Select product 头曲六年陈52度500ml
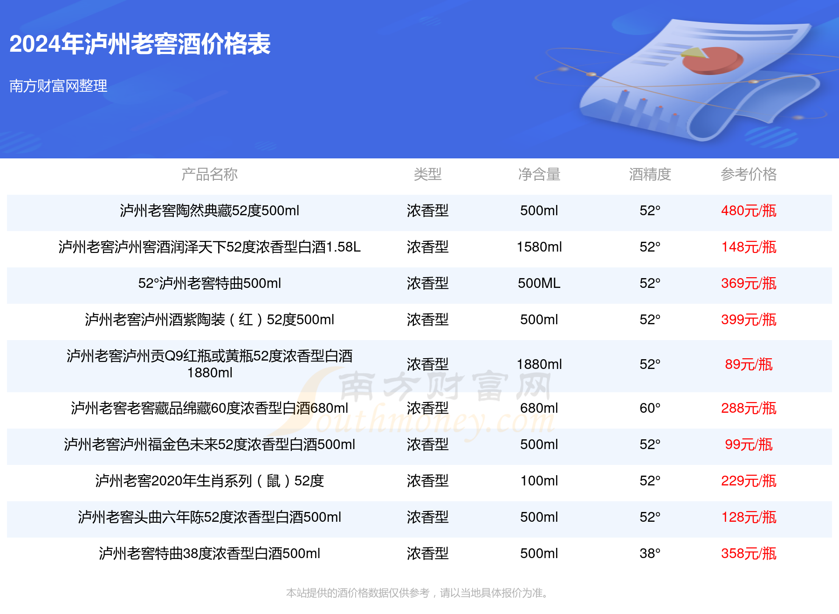 [x=209, y=517]
